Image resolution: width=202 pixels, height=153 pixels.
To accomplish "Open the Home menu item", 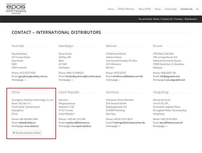I will click(x=111, y=9).
